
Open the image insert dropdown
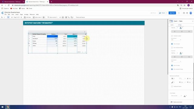coord(63,17)
